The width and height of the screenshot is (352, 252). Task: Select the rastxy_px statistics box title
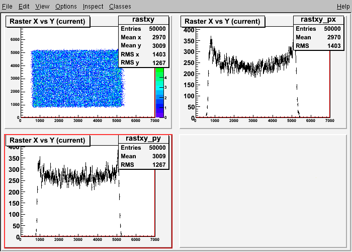click(318, 20)
